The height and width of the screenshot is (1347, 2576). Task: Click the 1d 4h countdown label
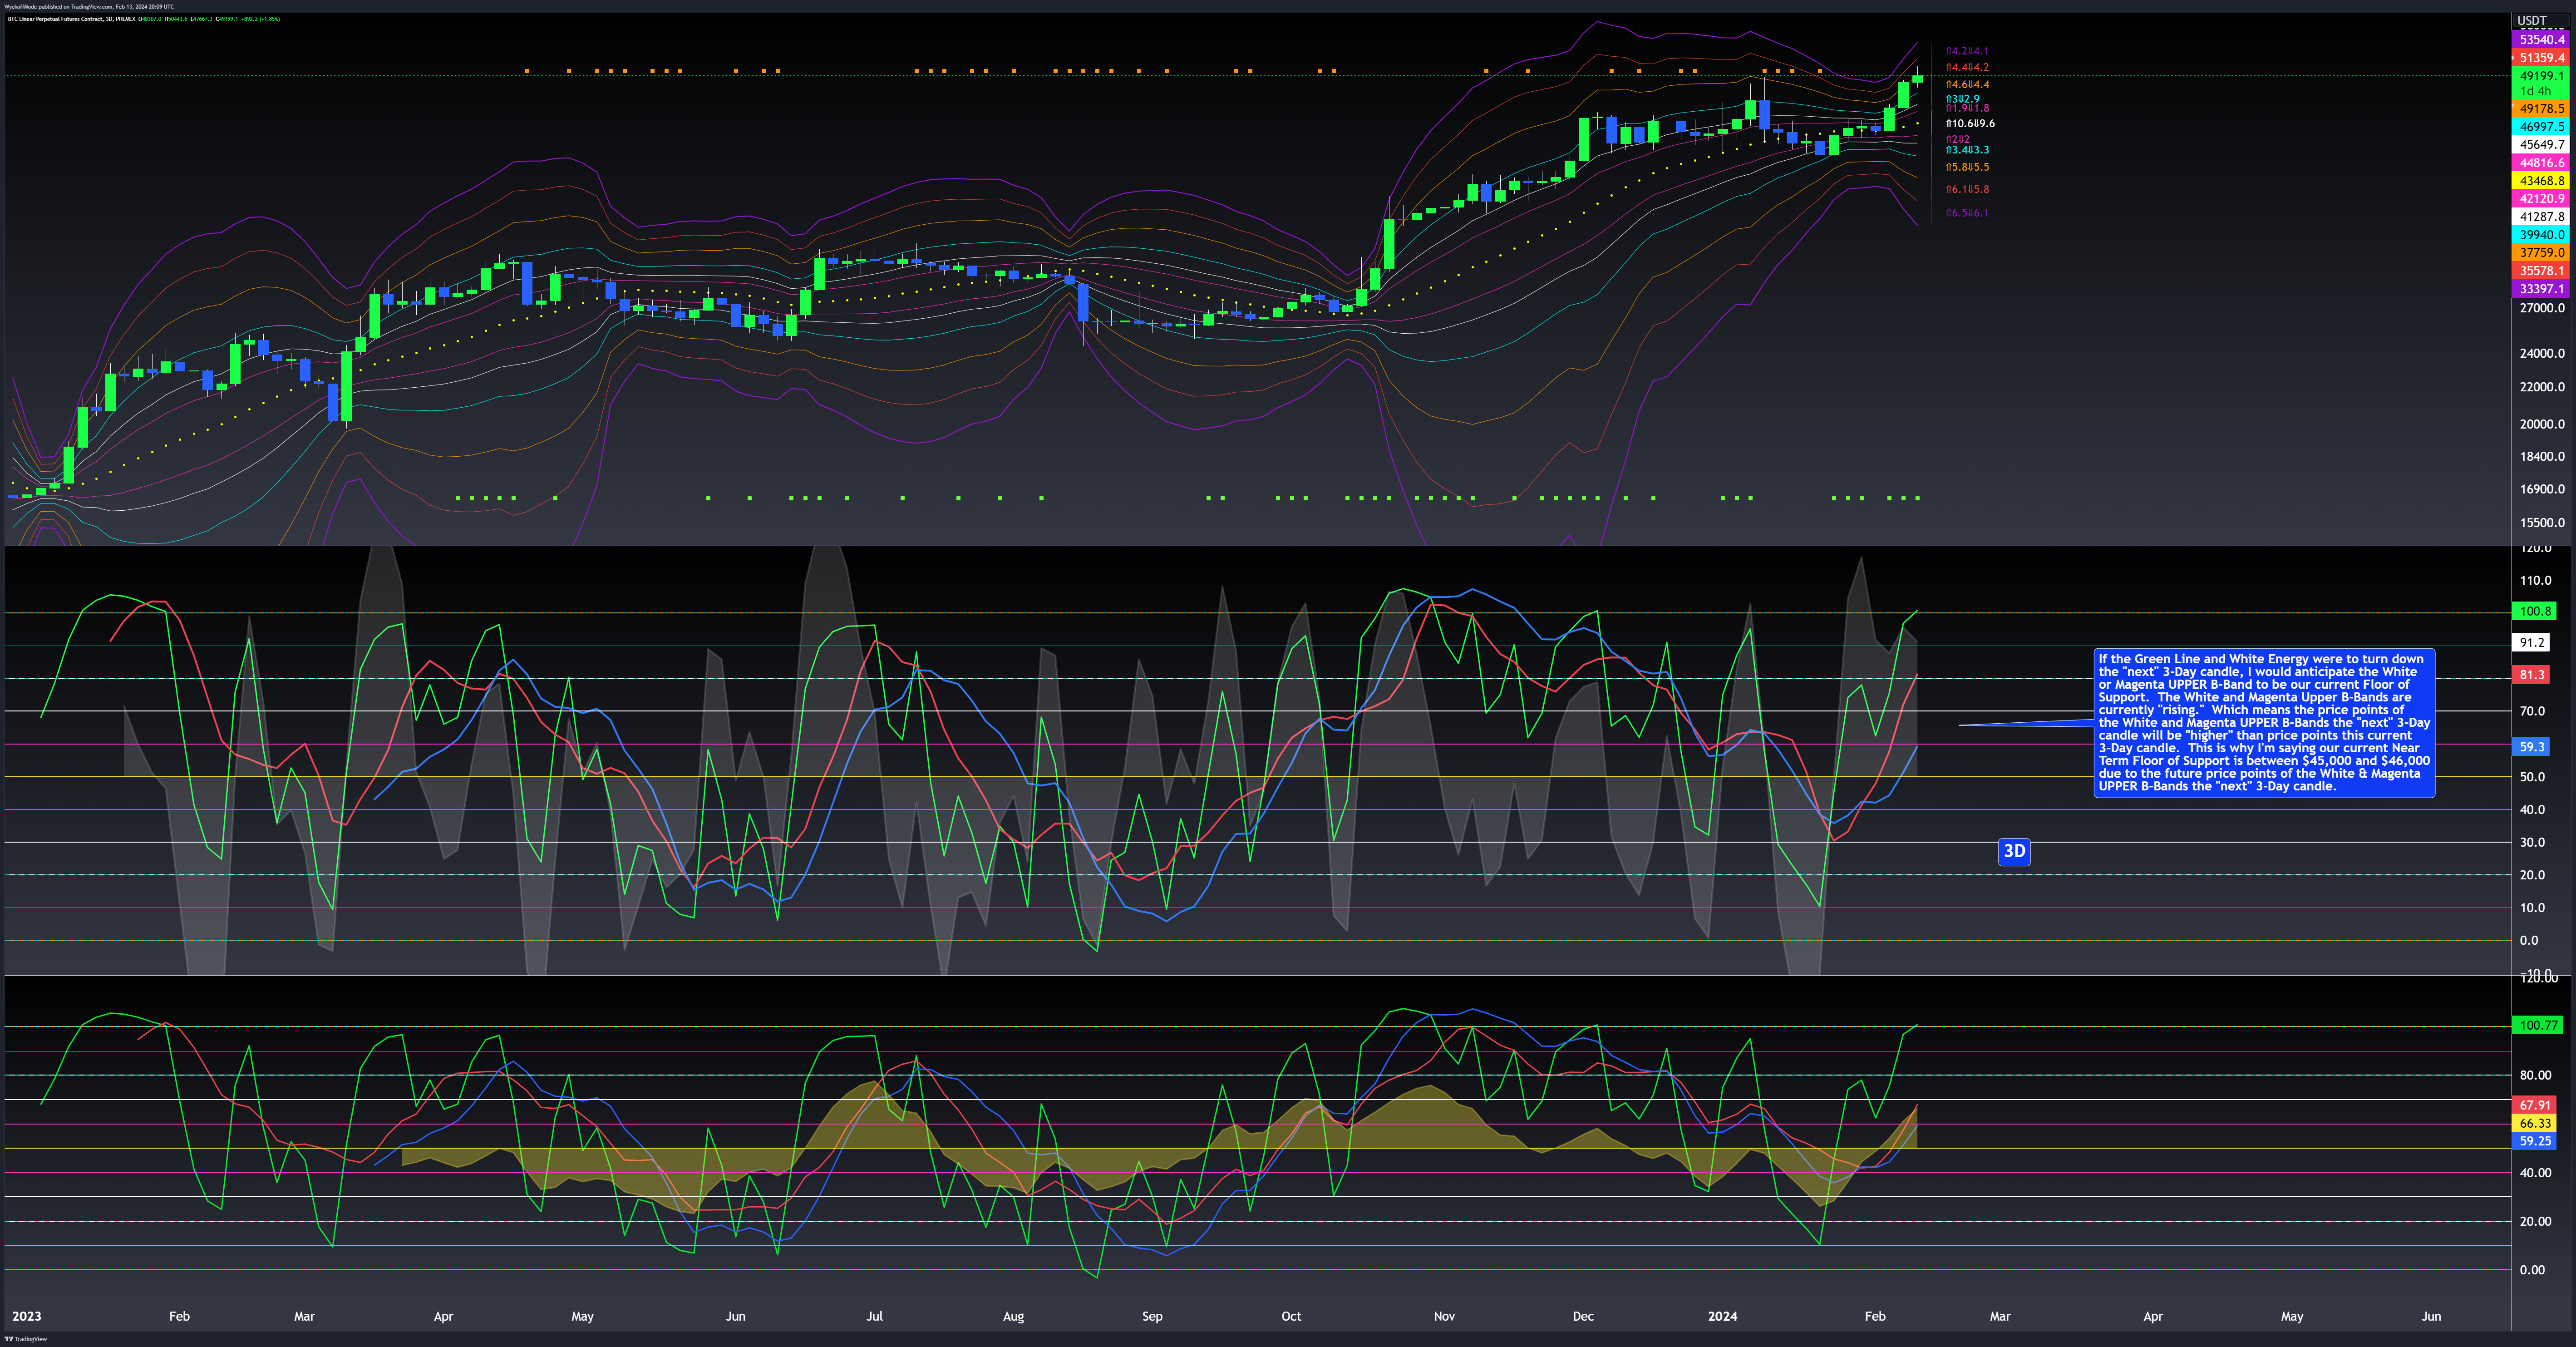(x=2535, y=91)
